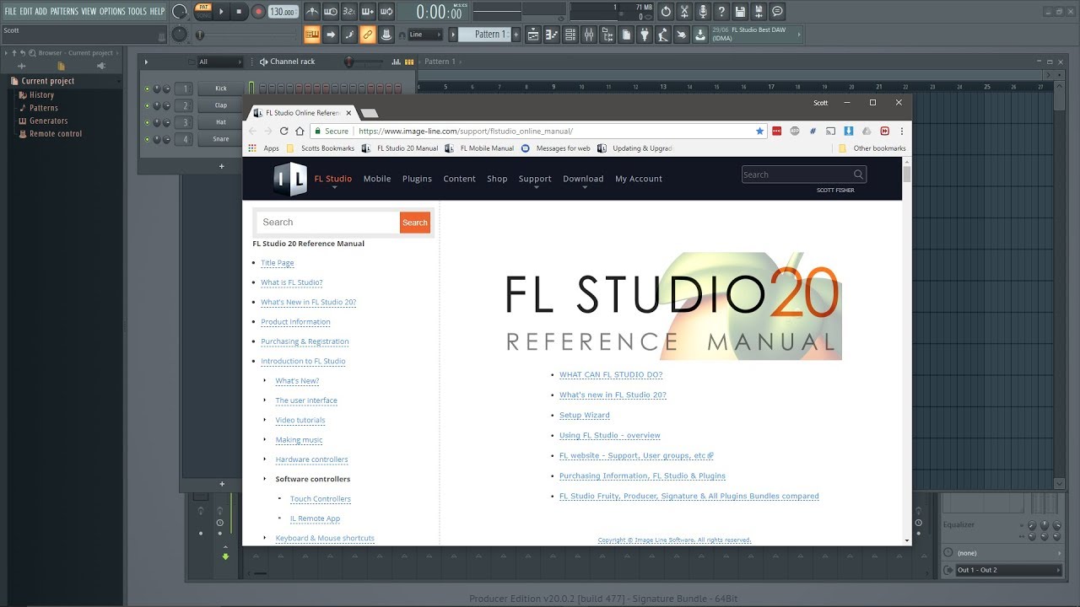
Task: Toggle the multilink to controllers link icon
Action: (x=368, y=35)
